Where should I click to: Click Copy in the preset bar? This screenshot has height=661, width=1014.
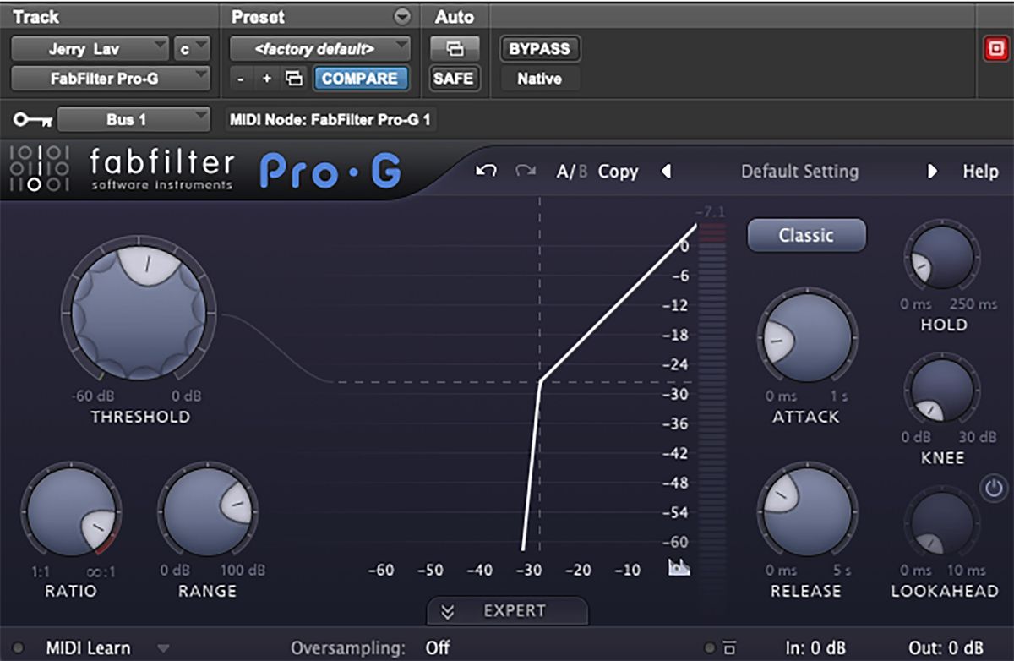click(x=618, y=172)
